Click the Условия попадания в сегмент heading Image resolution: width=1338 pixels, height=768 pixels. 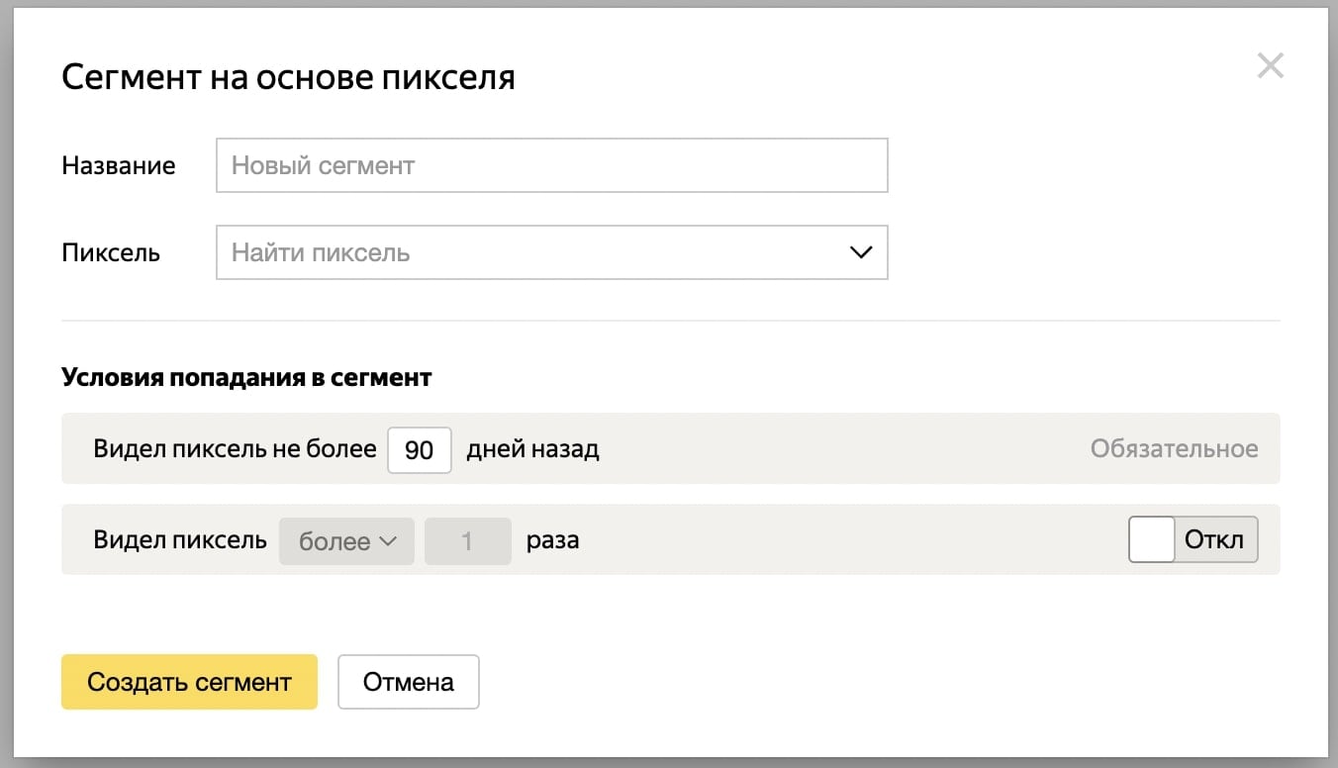pyautogui.click(x=246, y=377)
